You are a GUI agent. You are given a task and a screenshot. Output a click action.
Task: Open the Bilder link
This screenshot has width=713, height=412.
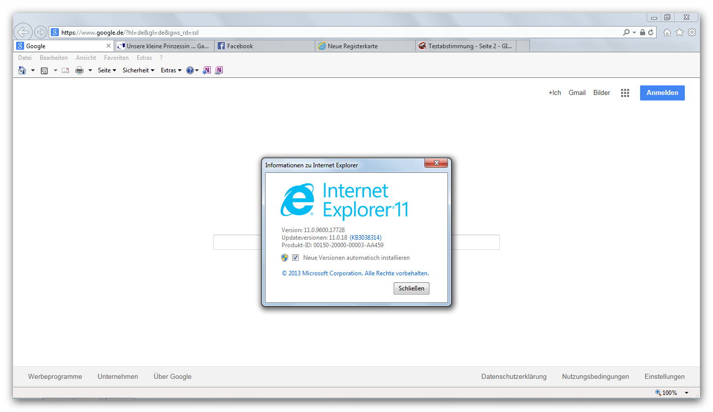click(x=602, y=93)
